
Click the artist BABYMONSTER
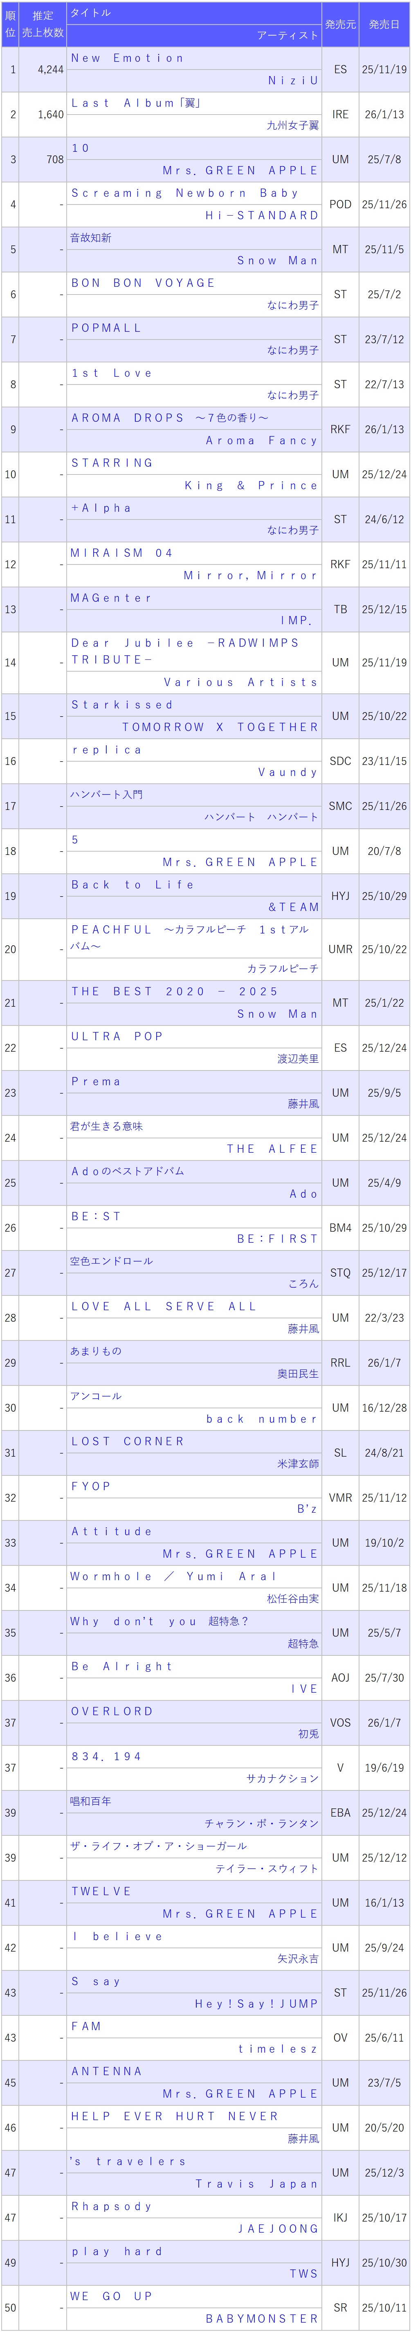262,2319
